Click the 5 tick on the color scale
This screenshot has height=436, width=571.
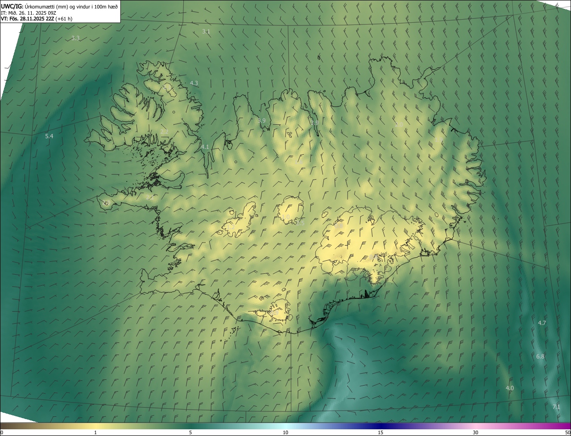(x=190, y=432)
